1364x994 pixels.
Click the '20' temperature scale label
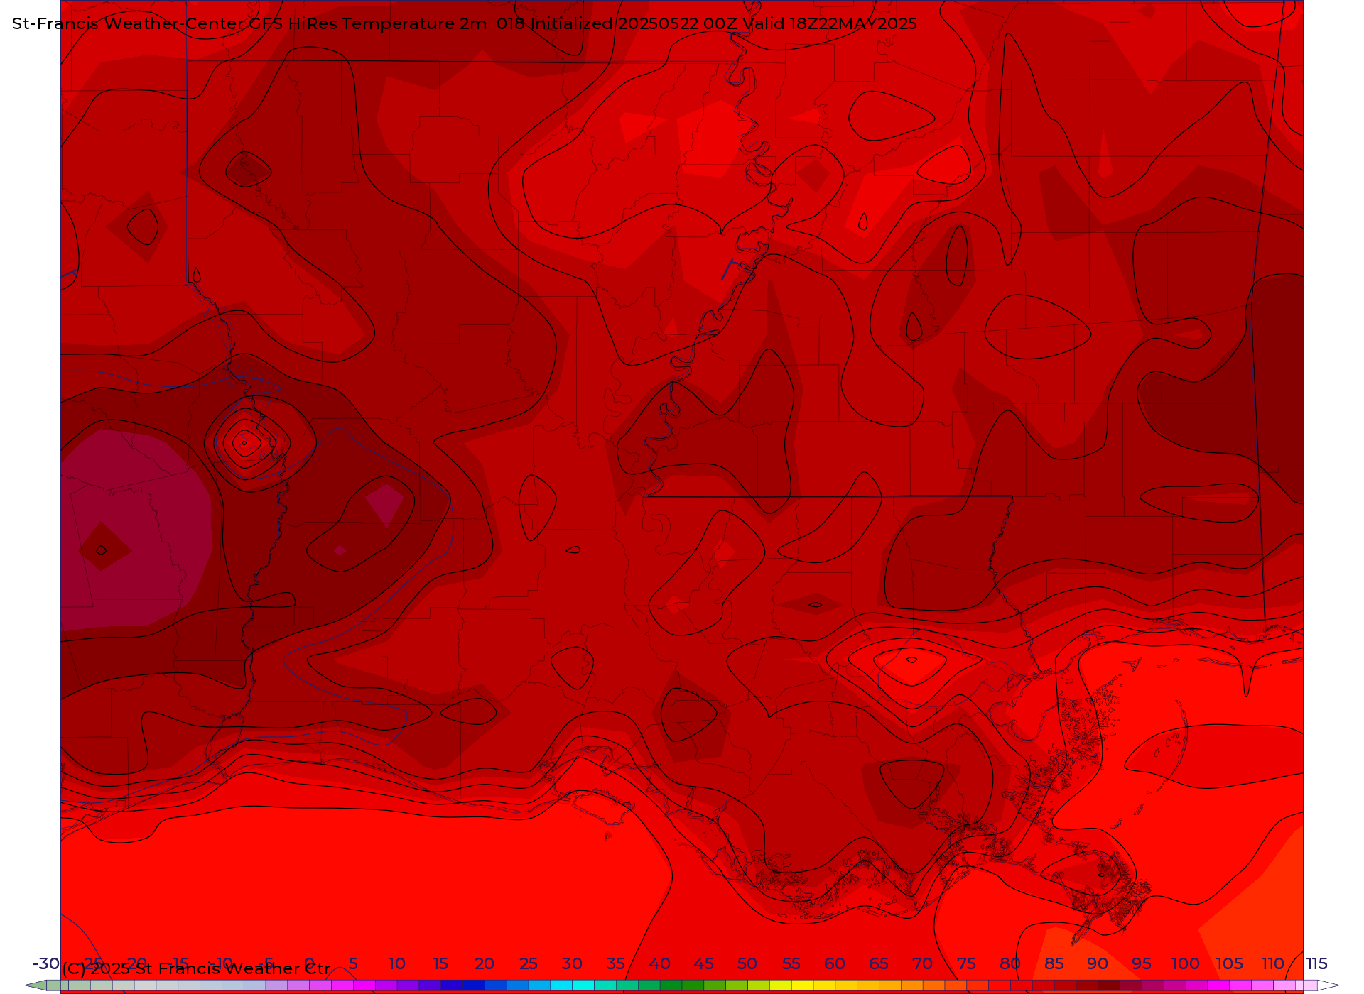click(485, 964)
